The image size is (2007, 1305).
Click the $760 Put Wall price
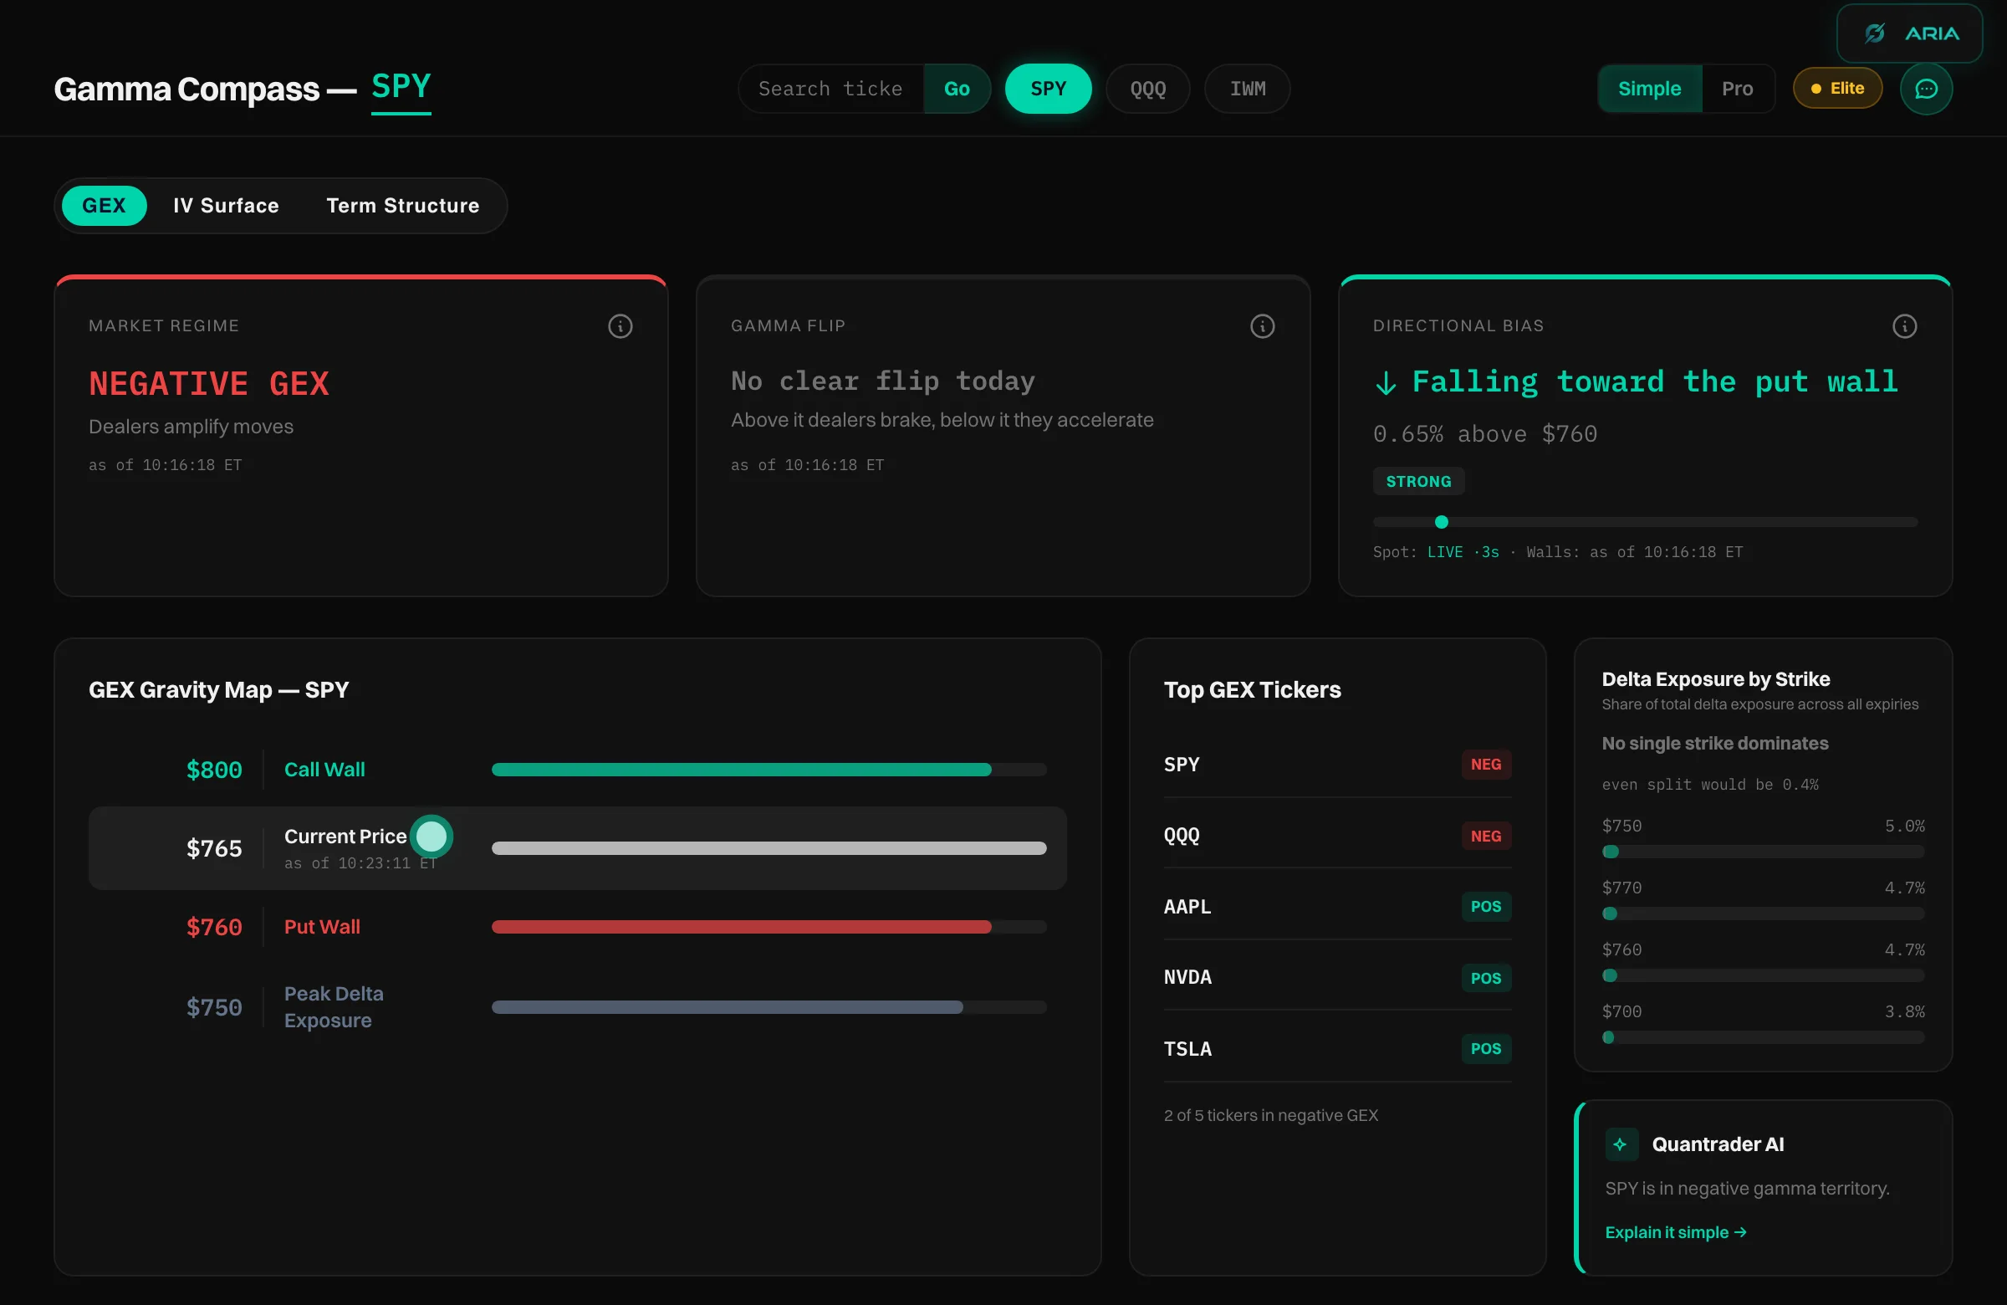214,927
